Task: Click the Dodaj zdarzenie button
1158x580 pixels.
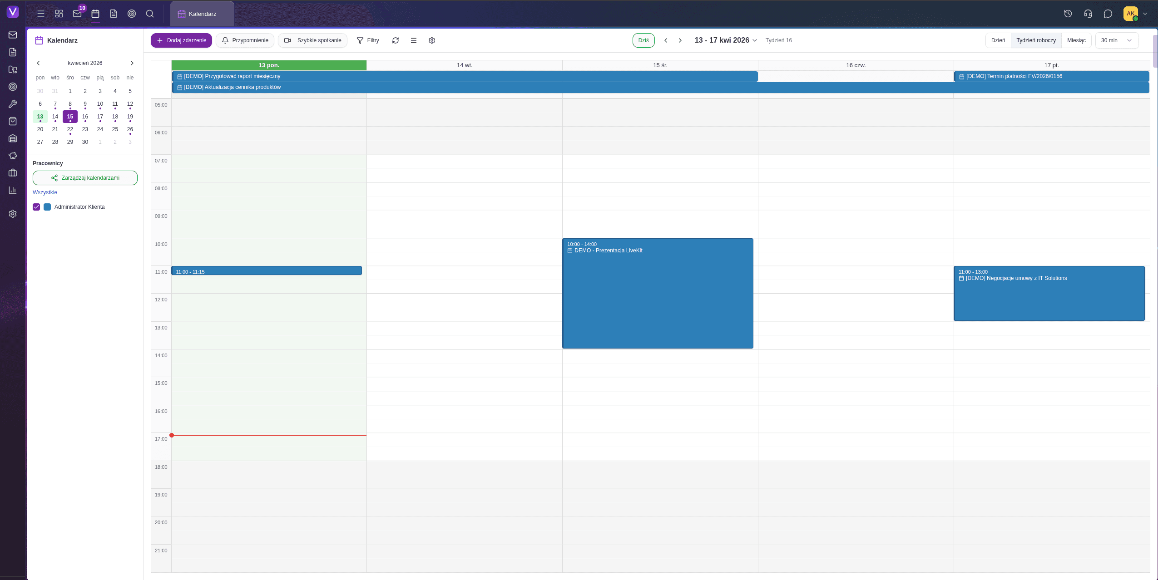Action: 181,40
